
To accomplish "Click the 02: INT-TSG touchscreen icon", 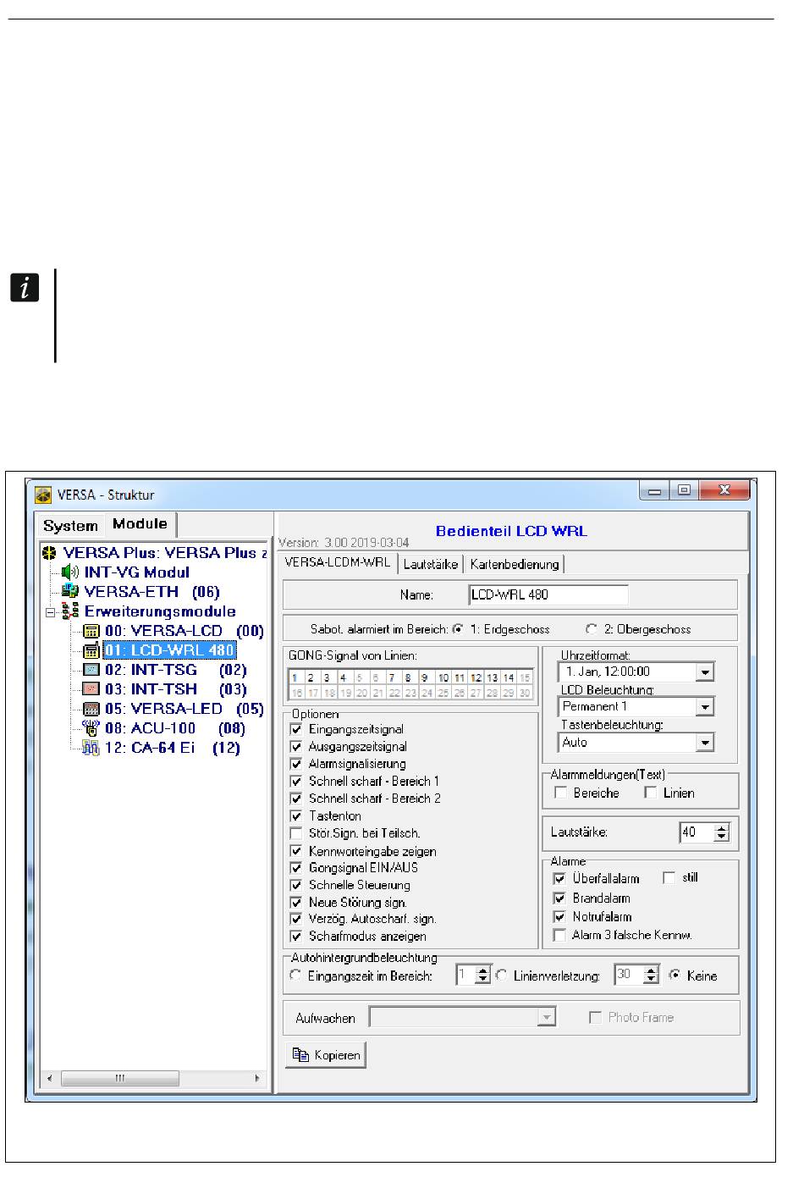I will click(91, 670).
